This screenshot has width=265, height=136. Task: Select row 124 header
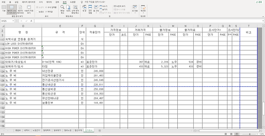[2, 71]
